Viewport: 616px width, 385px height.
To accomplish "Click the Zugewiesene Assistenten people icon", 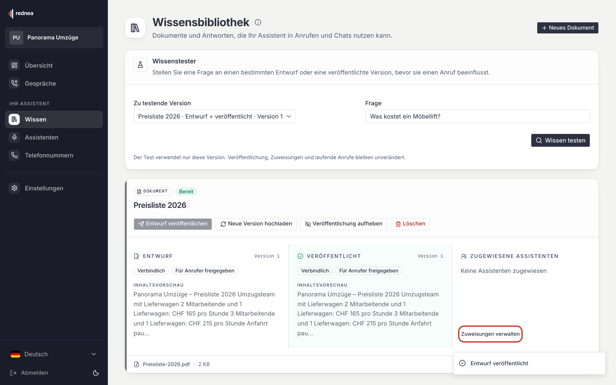I will tap(464, 256).
